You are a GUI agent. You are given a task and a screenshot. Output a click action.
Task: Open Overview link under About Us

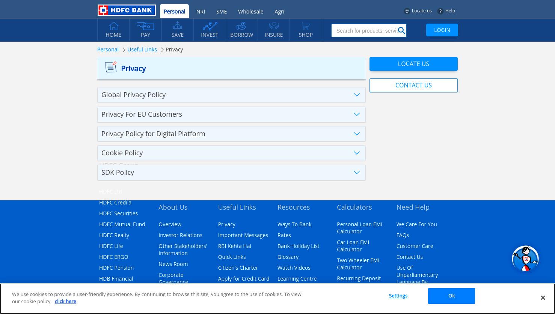click(x=170, y=224)
